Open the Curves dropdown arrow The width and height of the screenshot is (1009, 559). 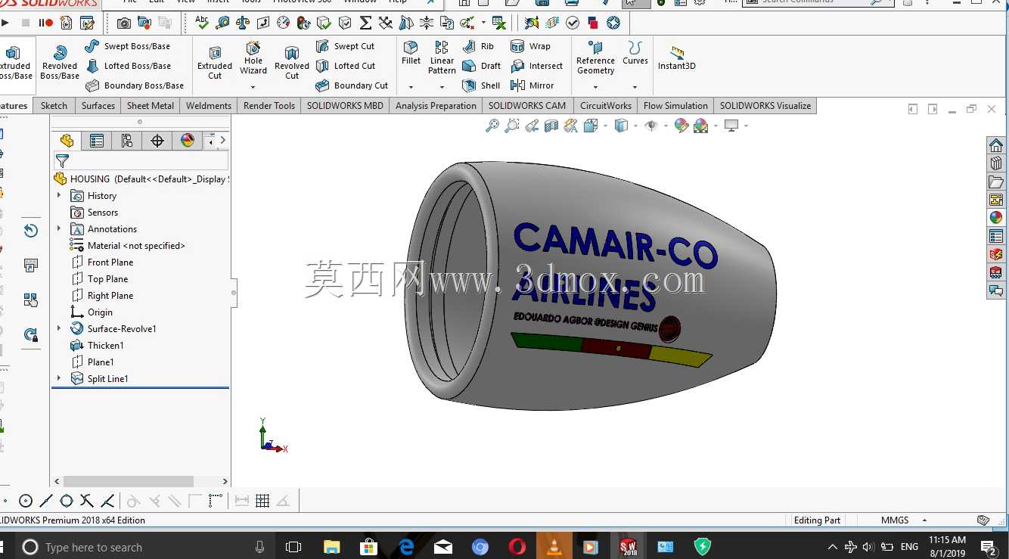[x=635, y=87]
